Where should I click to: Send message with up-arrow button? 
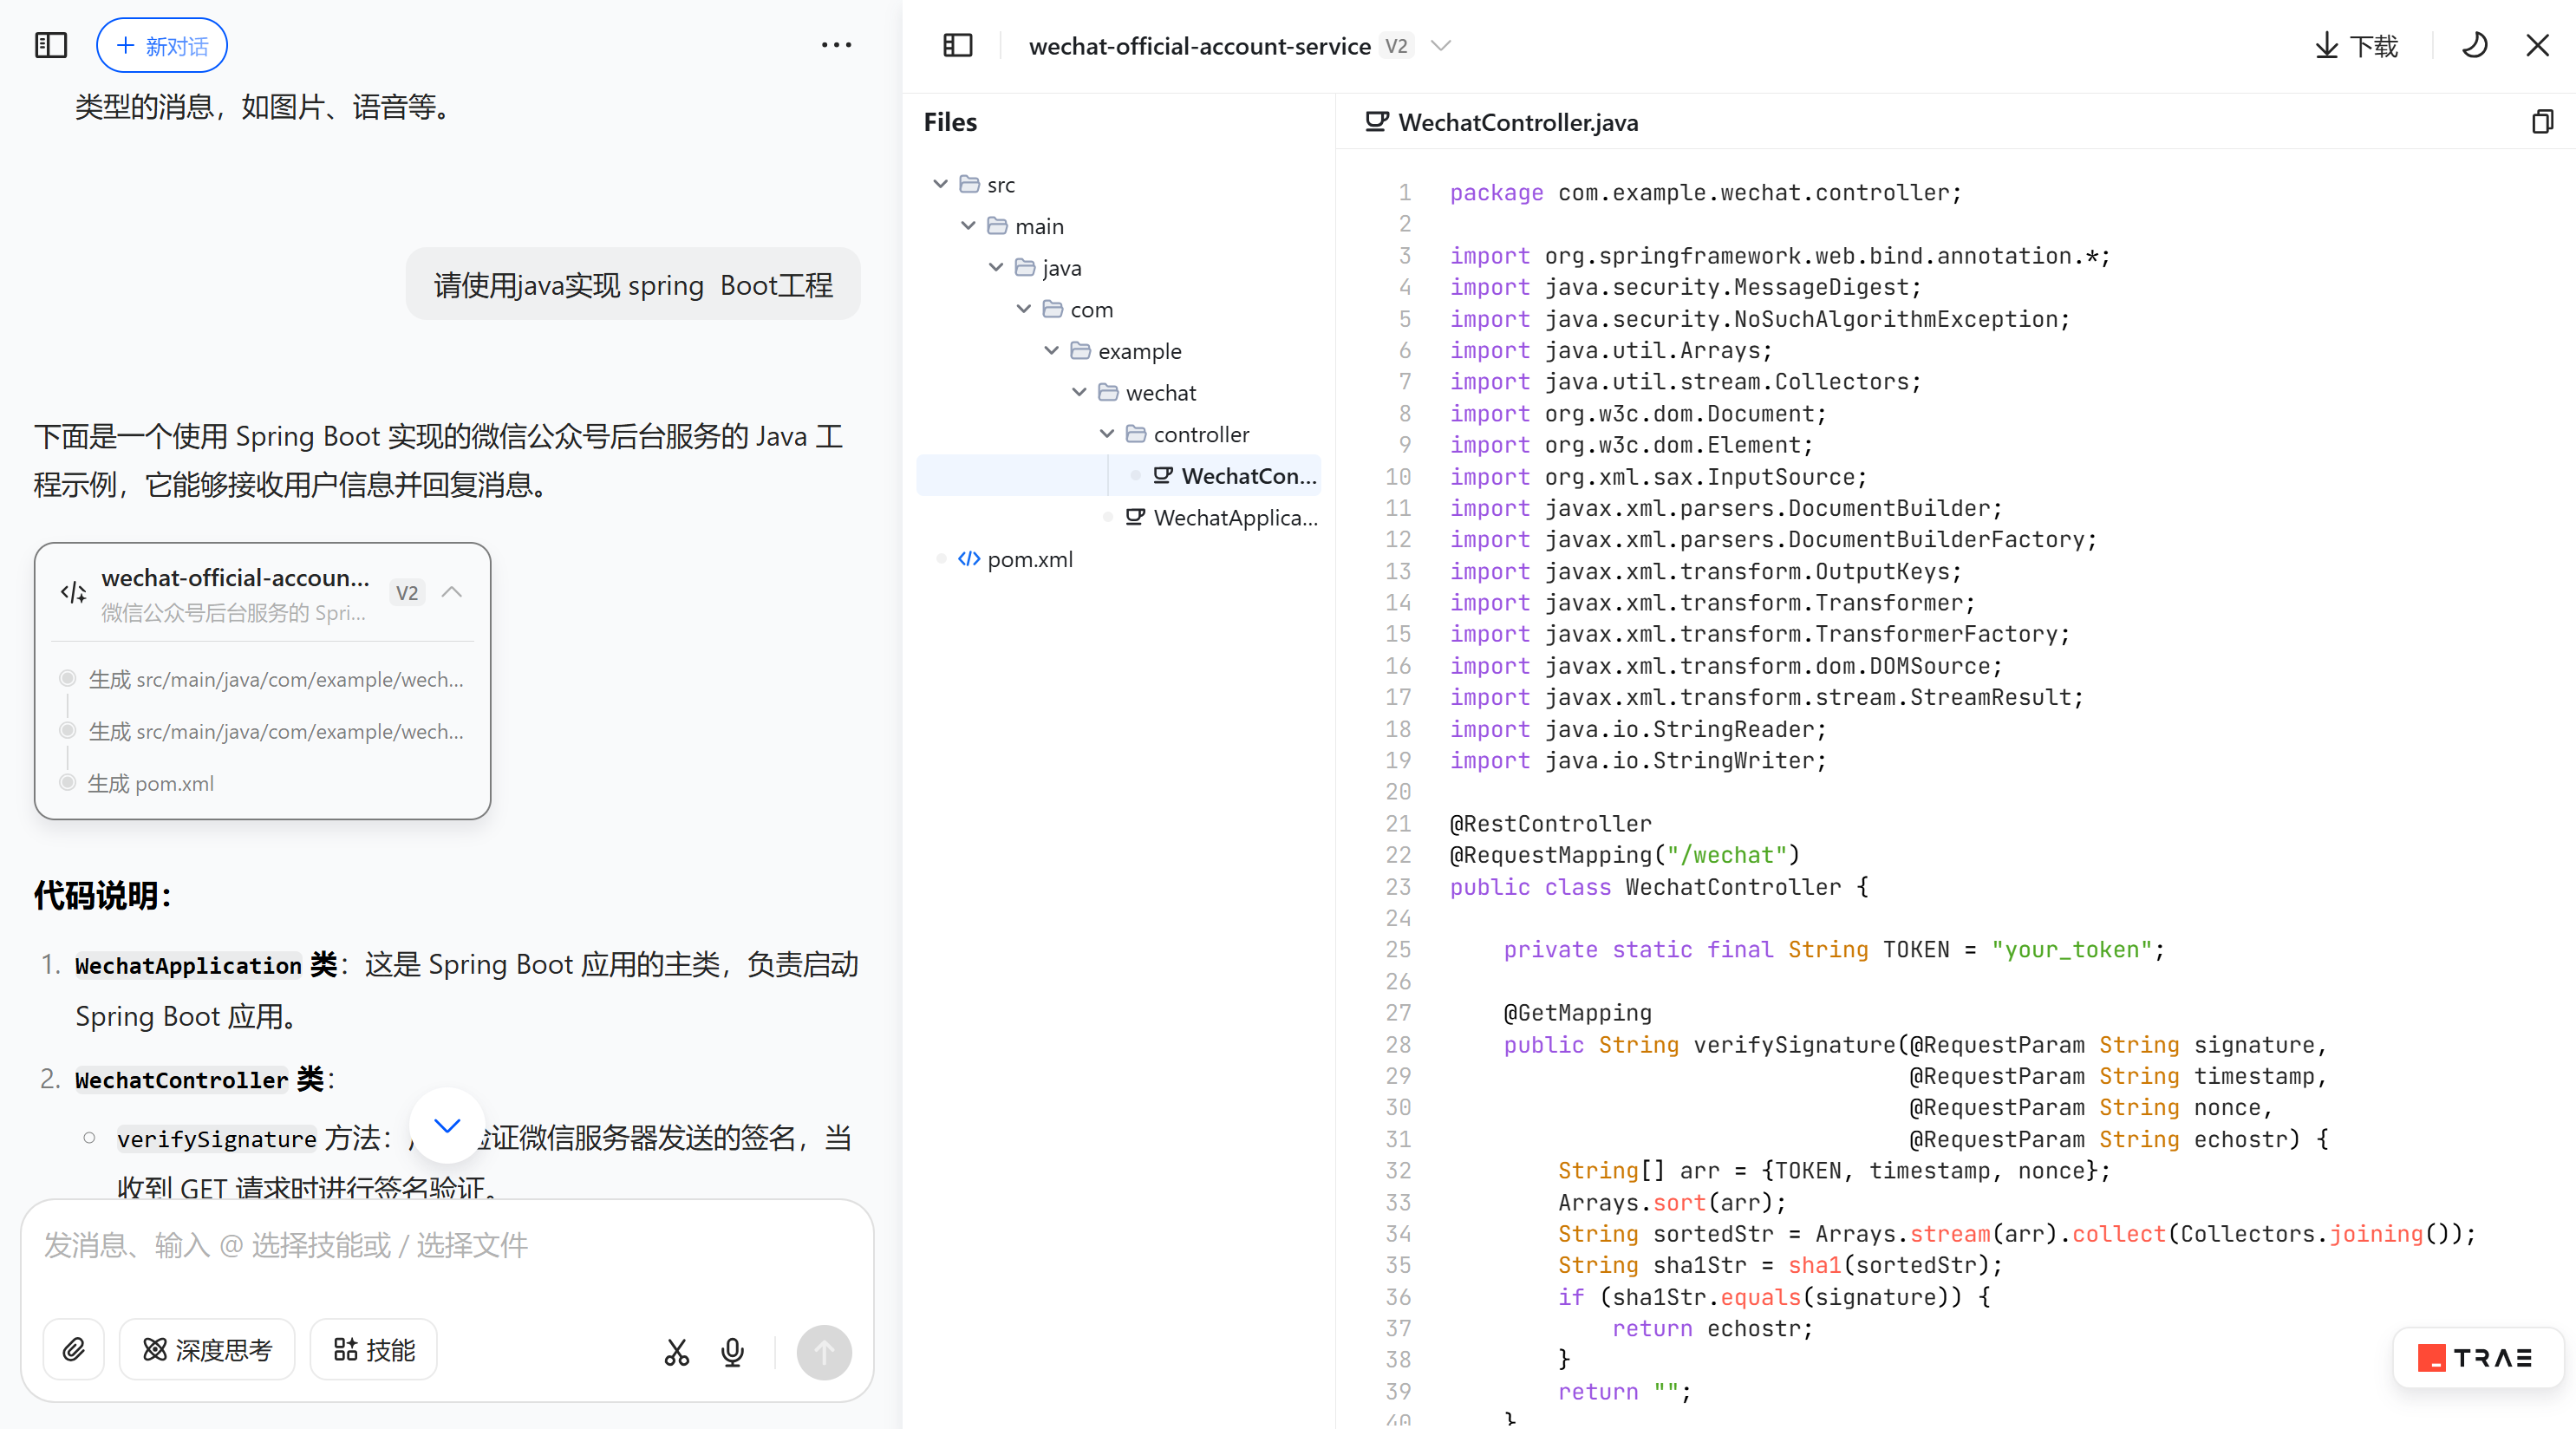pos(824,1352)
